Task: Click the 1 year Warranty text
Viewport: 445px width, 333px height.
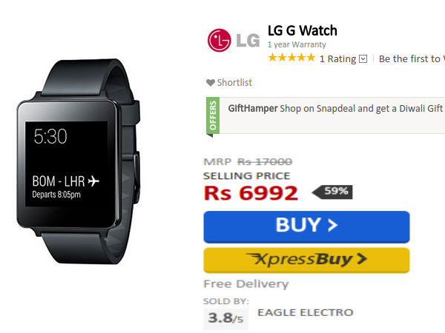Action: point(297,44)
